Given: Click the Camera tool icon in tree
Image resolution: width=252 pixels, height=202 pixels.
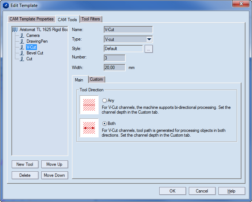Looking at the screenshot, I should 22,35.
